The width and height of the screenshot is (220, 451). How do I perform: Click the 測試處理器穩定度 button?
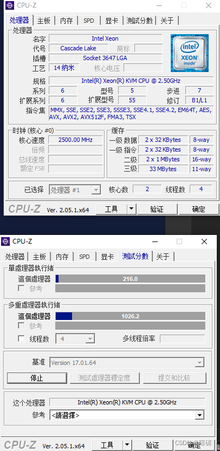tap(105, 378)
